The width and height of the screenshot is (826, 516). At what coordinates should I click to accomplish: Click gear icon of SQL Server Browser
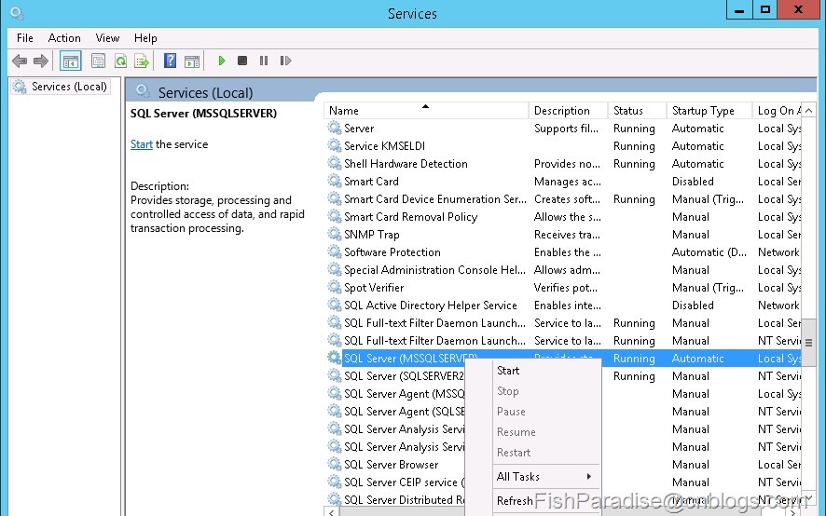(x=334, y=465)
